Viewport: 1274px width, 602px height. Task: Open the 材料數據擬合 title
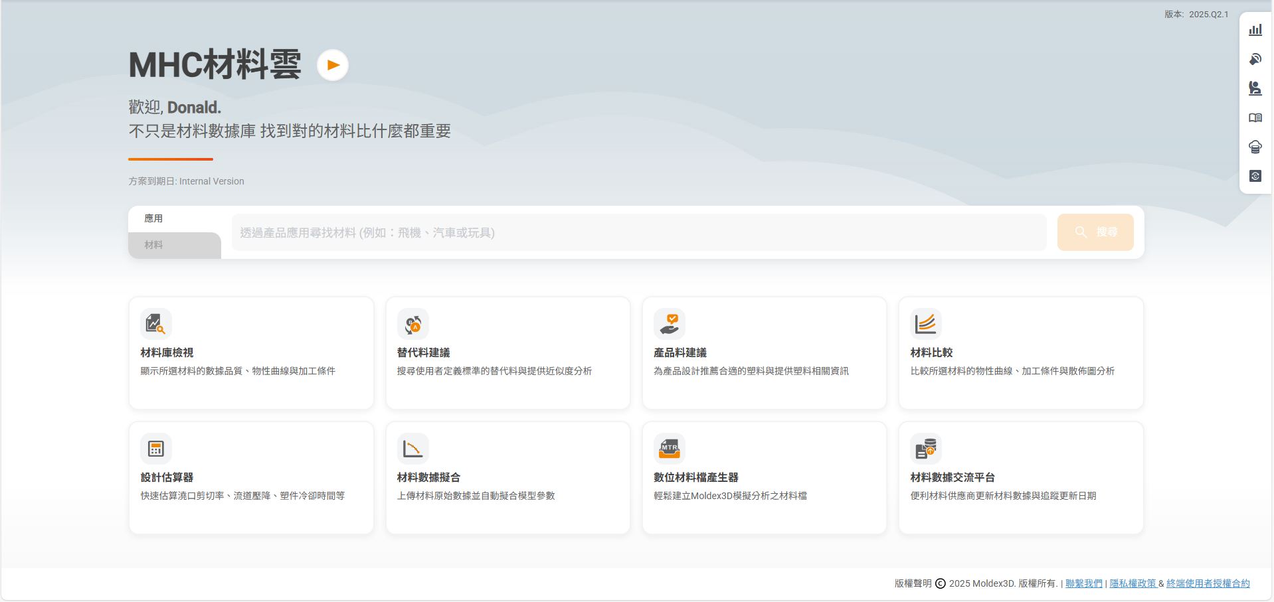(x=428, y=477)
